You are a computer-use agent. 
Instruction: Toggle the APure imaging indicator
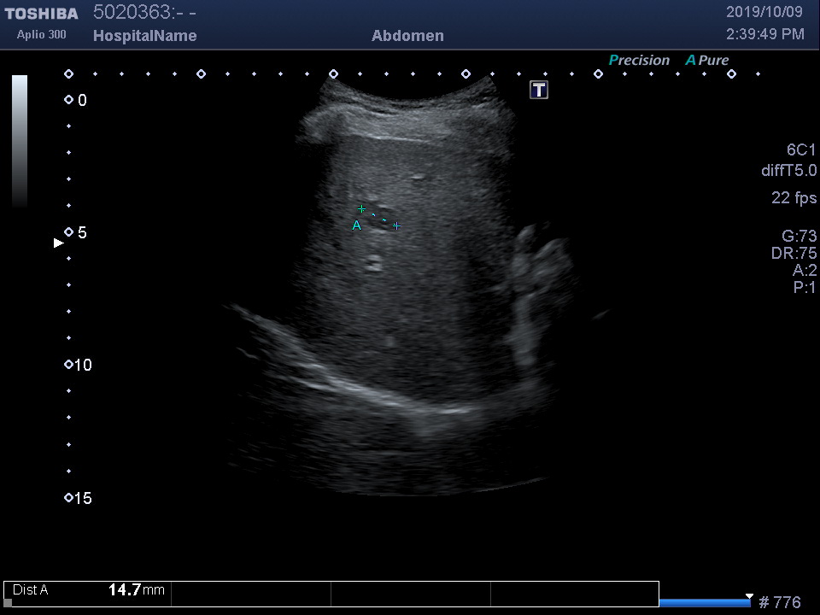706,61
